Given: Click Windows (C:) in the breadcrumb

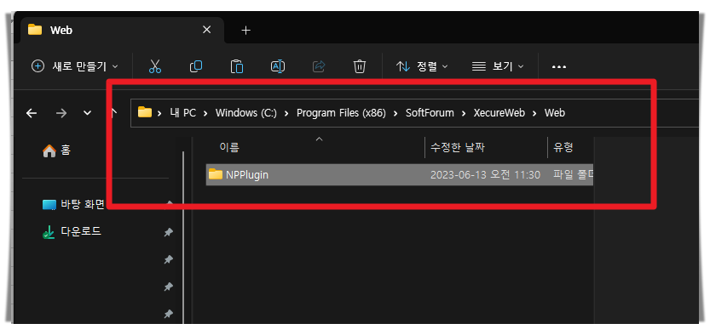Looking at the screenshot, I should click(245, 113).
